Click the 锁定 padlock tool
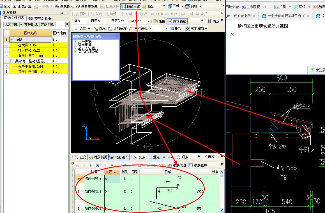The height and width of the screenshot is (213, 325). tap(148, 6)
